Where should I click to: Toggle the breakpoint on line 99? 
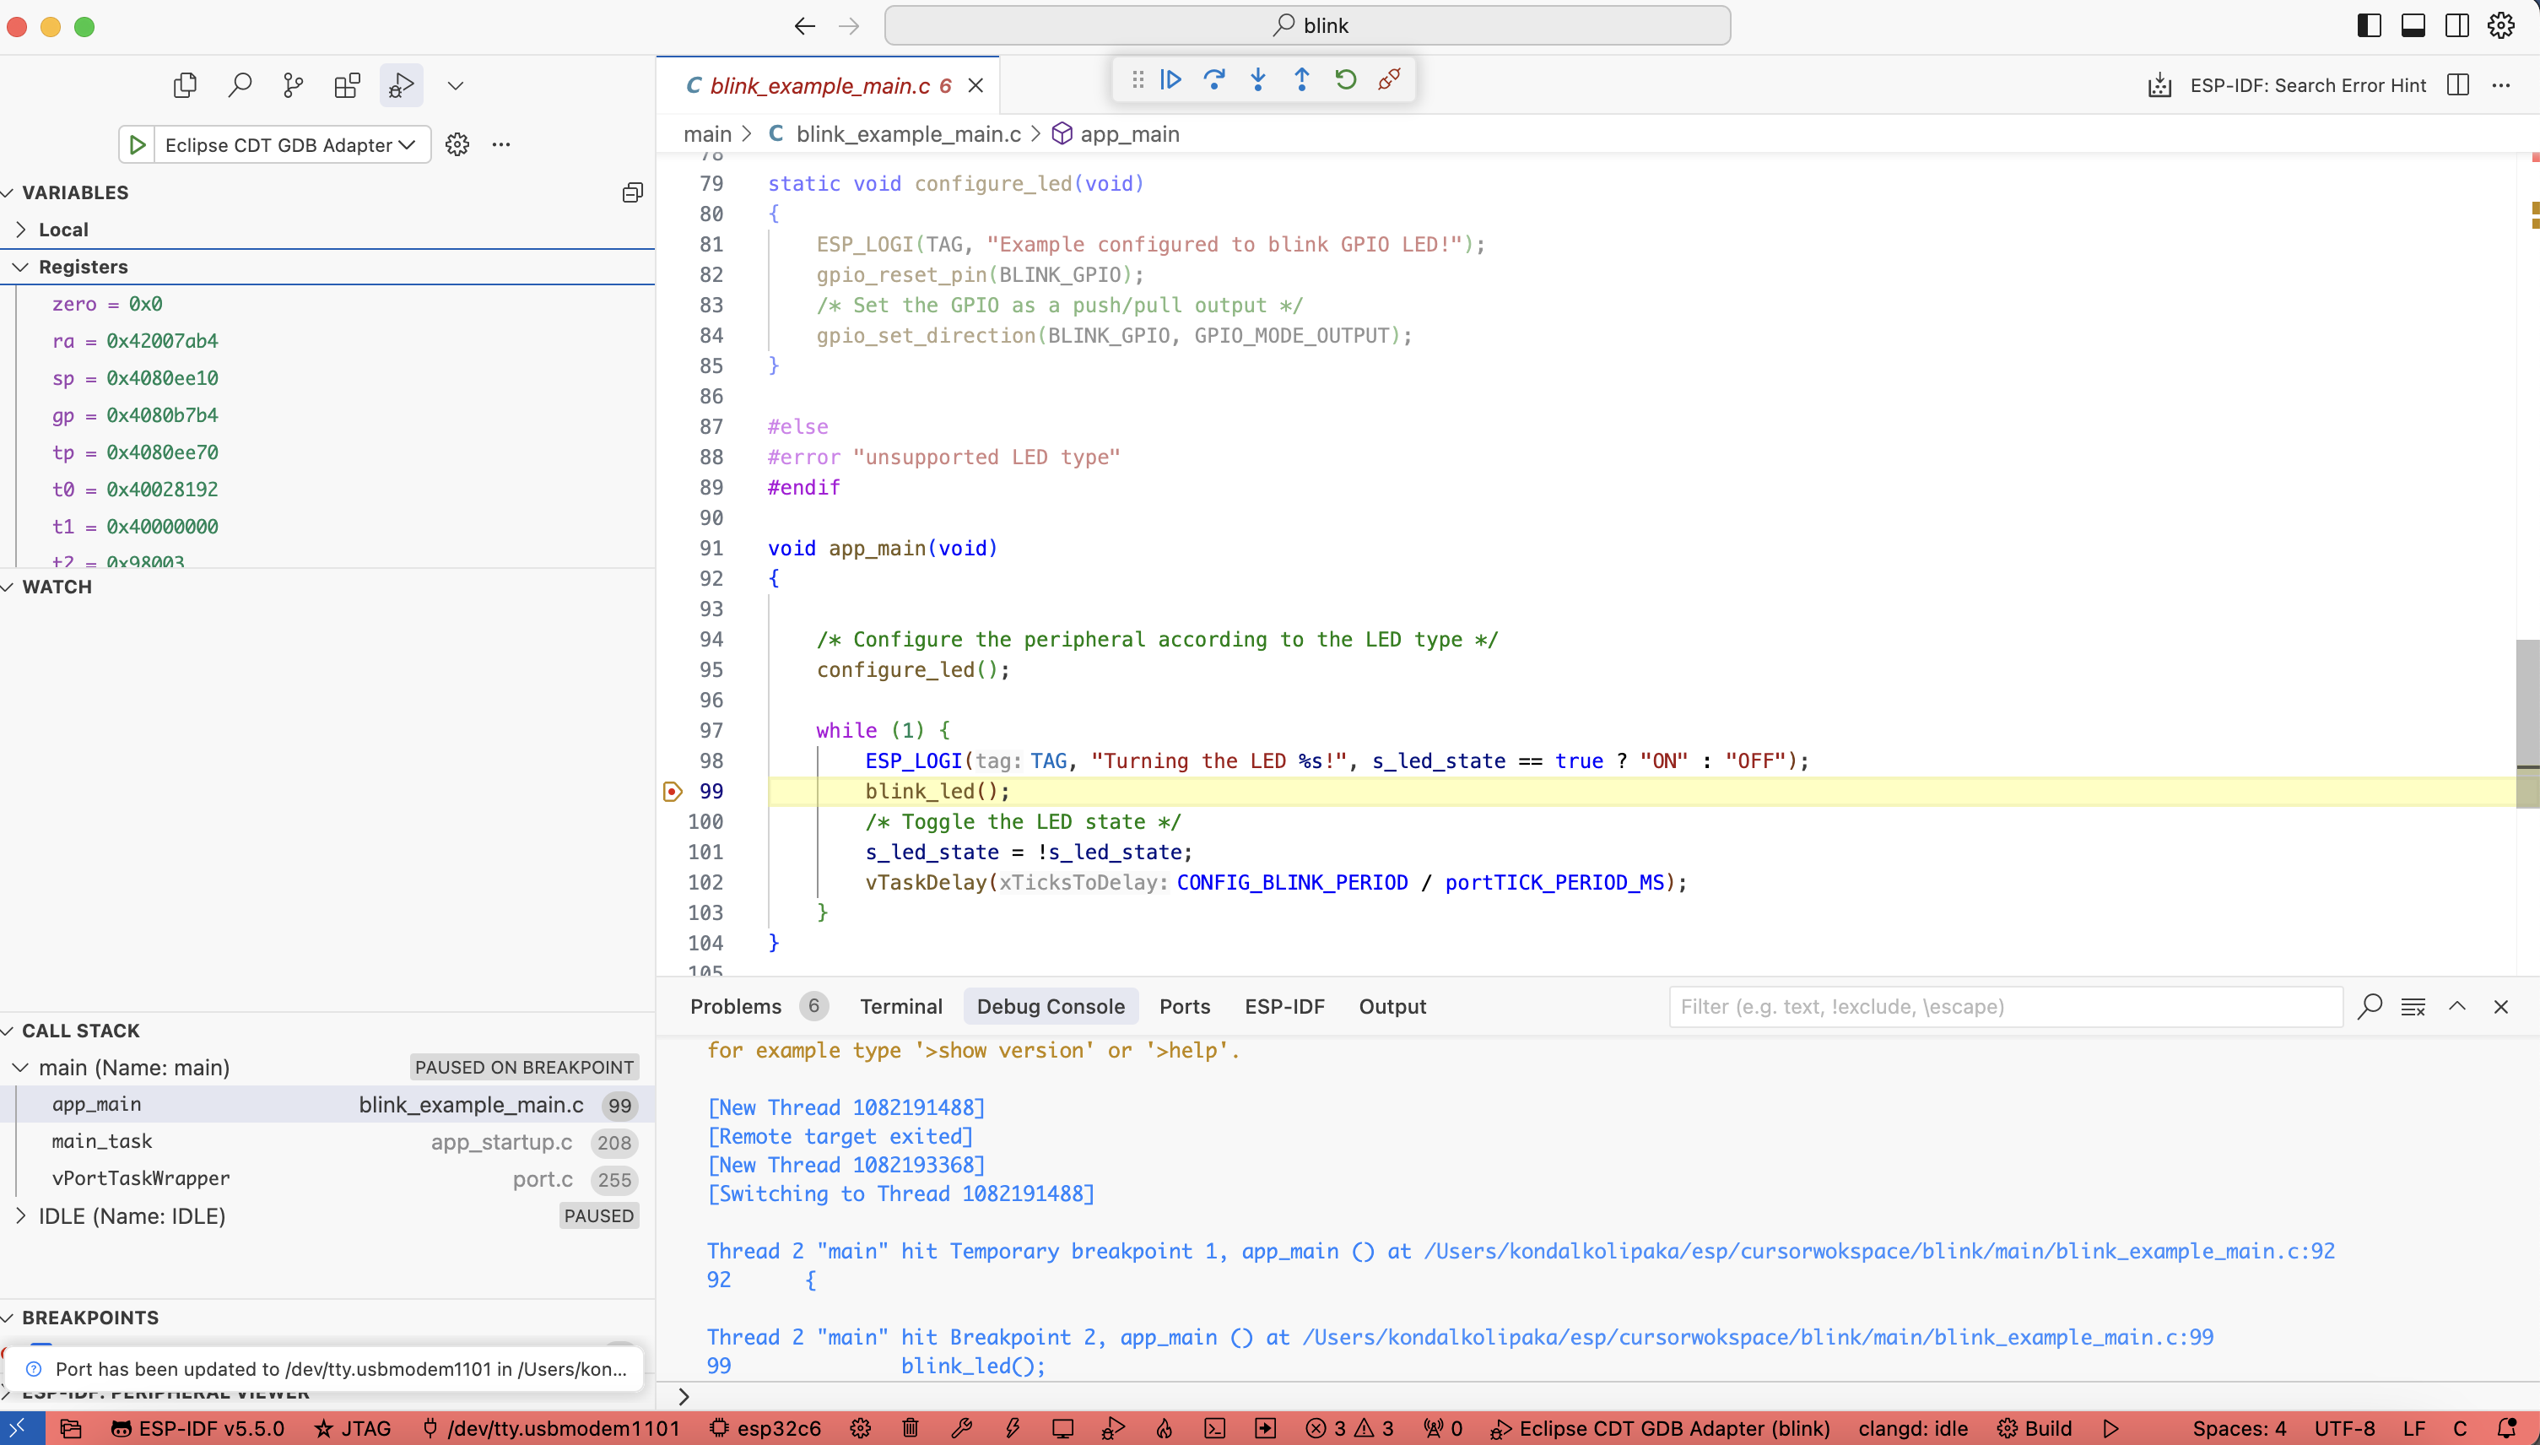click(x=673, y=791)
